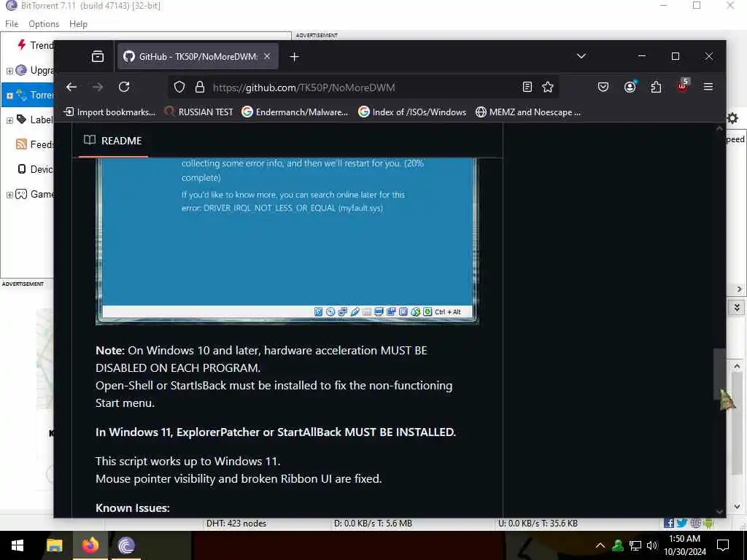Click the site security padlock icon
Viewport: 747px width, 560px height.
(200, 87)
